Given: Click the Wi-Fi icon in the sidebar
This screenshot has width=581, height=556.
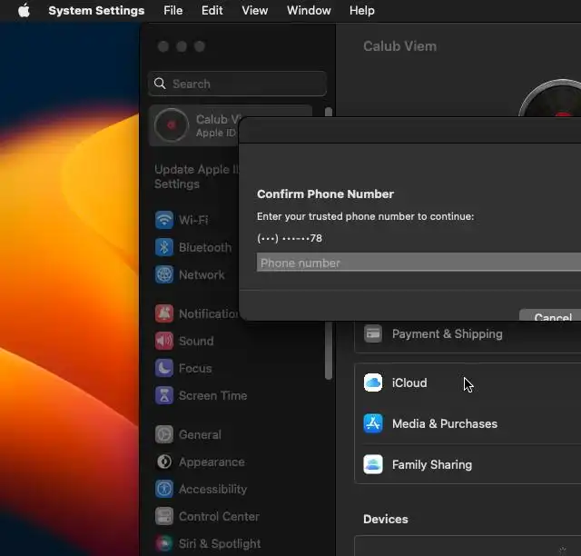Looking at the screenshot, I should click(x=164, y=220).
